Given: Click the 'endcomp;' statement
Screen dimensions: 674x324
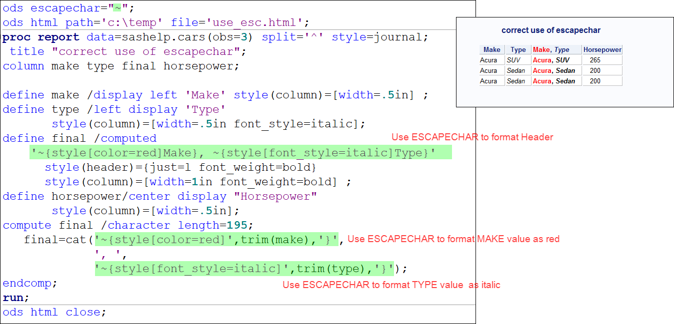Looking at the screenshot, I should pyautogui.click(x=30, y=284).
